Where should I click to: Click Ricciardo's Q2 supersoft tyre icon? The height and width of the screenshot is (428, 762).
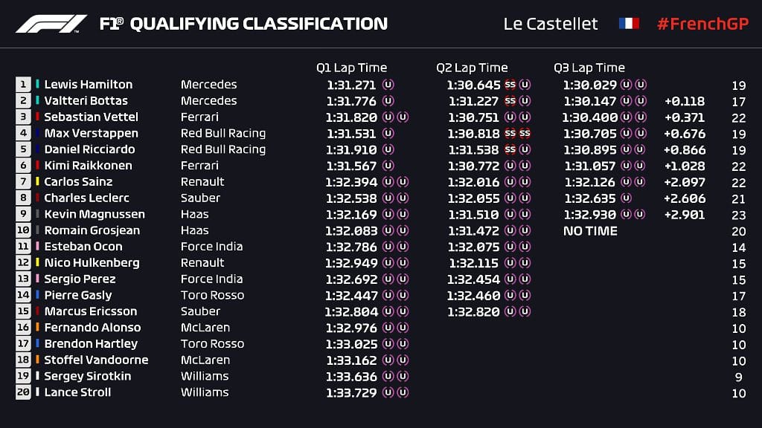[510, 149]
